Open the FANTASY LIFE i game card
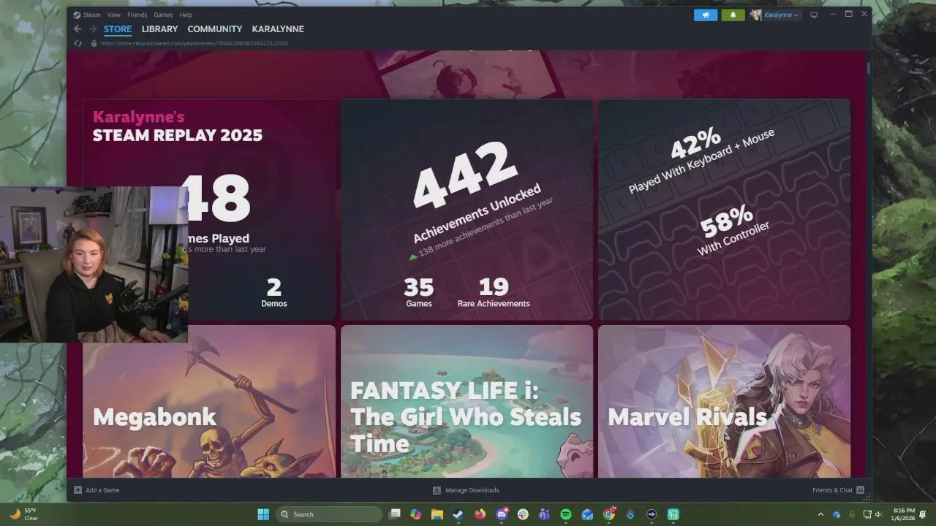 coord(467,402)
